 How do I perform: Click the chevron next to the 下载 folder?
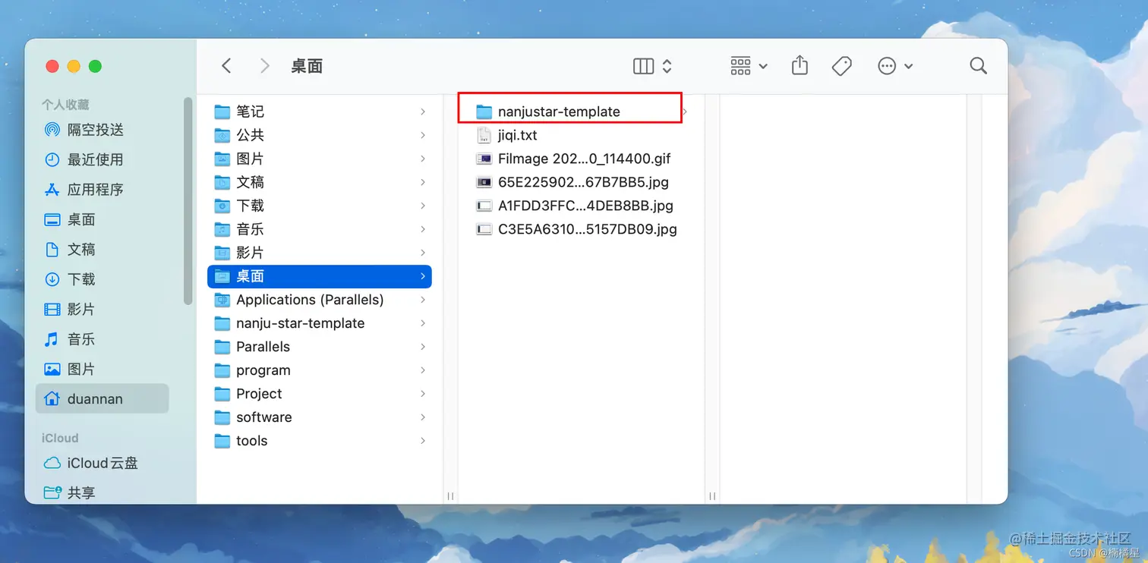click(423, 206)
